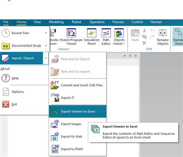Click the Delete X icon in Edit group

pyautogui.click(x=144, y=43)
